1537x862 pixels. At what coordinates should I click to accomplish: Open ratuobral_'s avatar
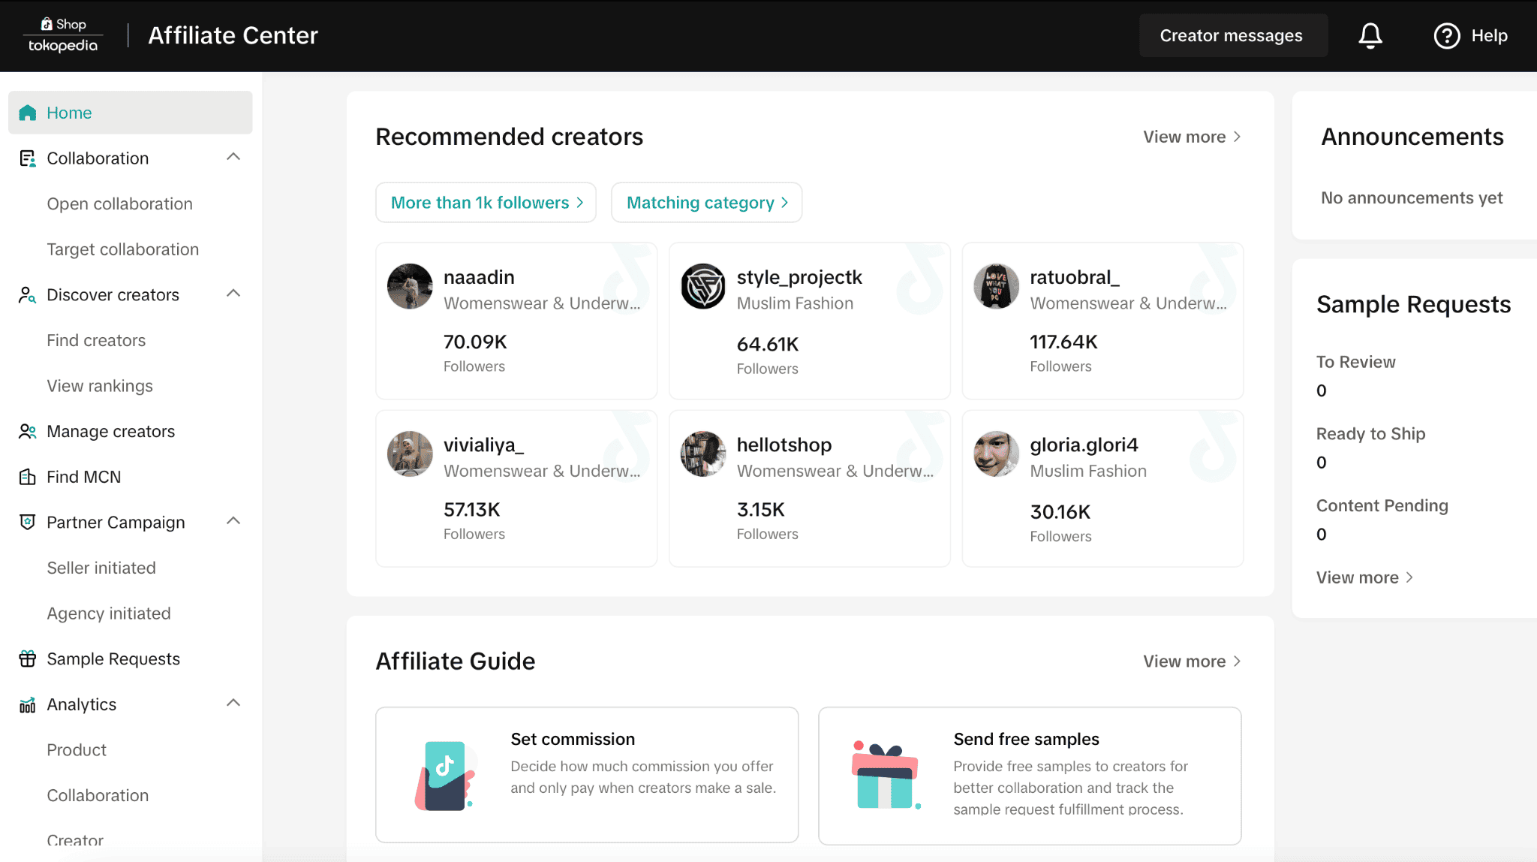coord(997,286)
